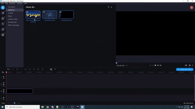Open the Edit menu
Image resolution: width=195 pixels, height=109 pixels.
6,3
